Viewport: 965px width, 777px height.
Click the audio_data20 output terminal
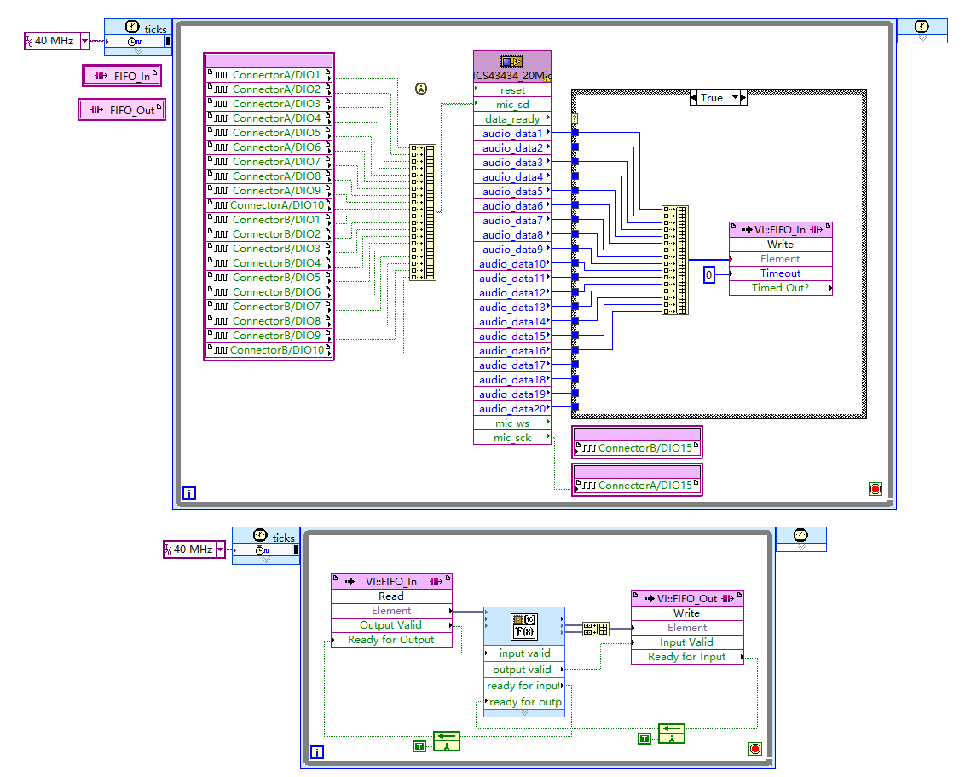[x=512, y=408]
